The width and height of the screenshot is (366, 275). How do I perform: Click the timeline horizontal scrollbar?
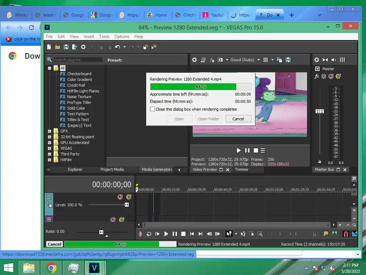(236, 225)
